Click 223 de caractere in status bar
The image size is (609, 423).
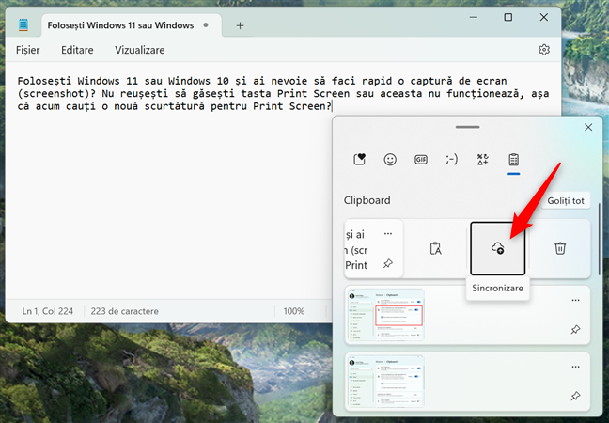[x=125, y=311]
